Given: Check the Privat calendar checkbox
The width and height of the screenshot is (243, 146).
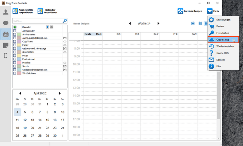Looking at the screenshot, I should point(15,55).
